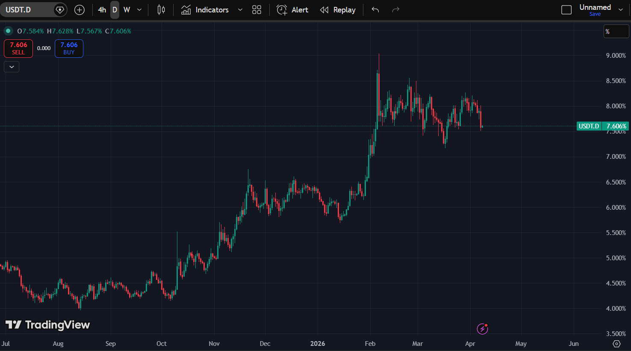Switch to the W weekly timeframe
This screenshot has height=351, width=631.
127,10
